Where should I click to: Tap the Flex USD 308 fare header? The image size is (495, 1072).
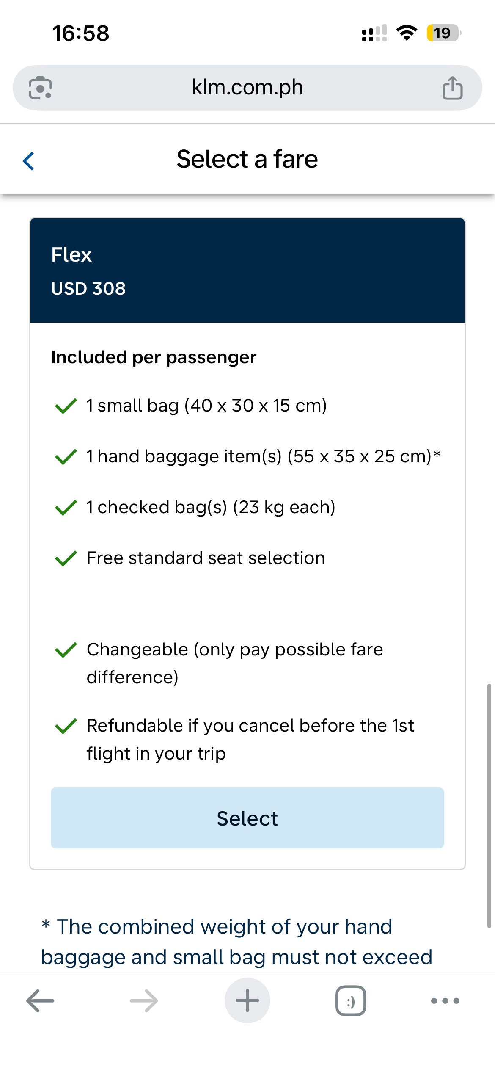247,271
